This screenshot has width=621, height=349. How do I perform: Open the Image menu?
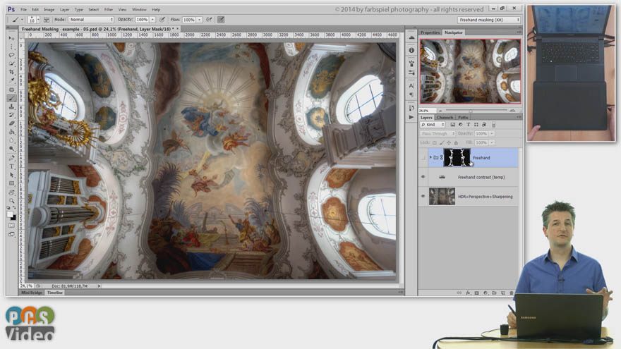[49, 9]
